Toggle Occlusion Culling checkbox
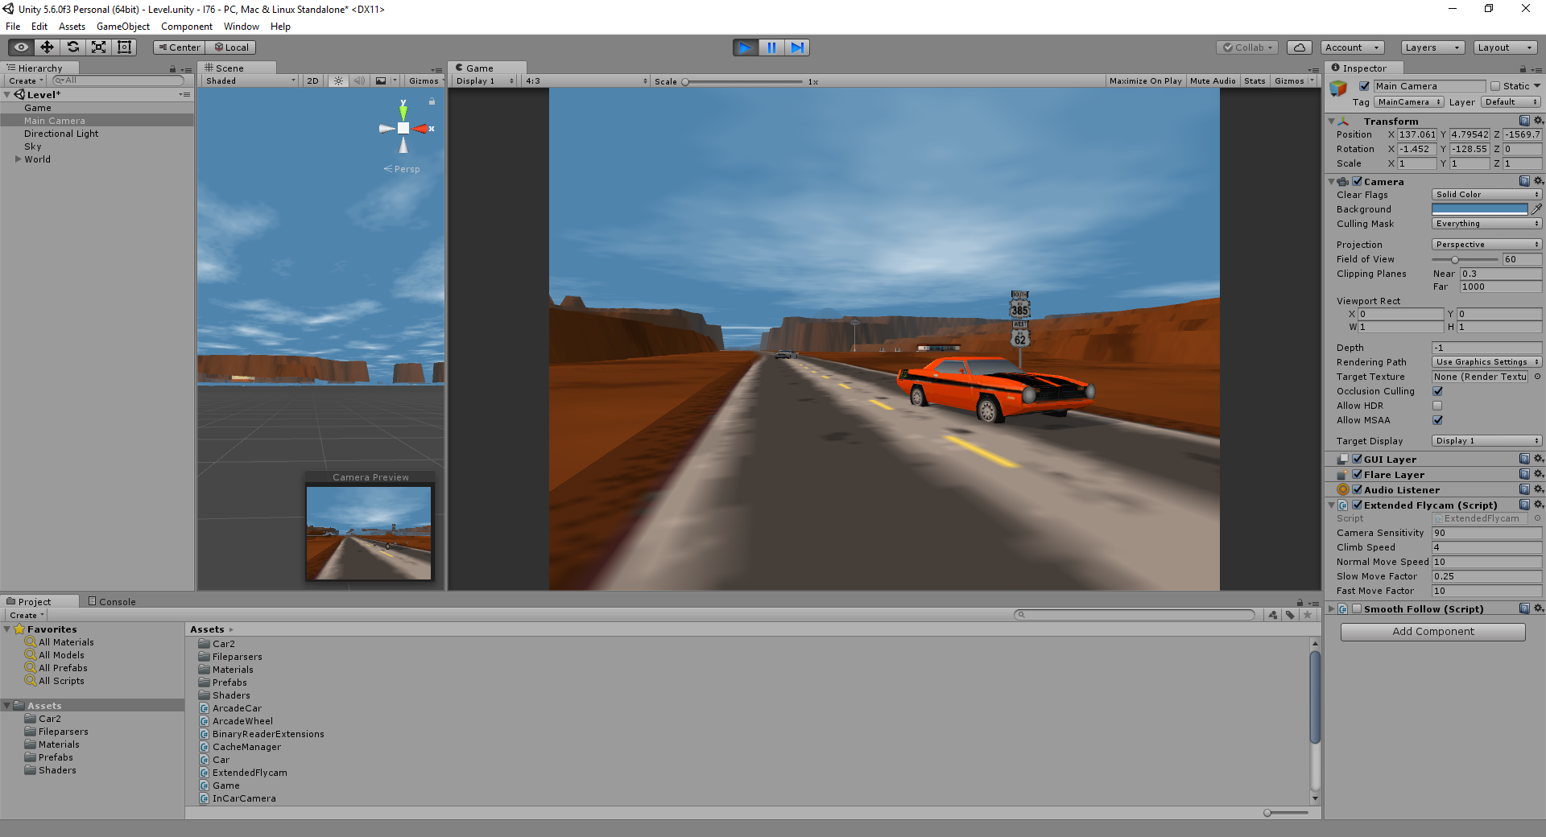This screenshot has width=1546, height=837. click(1437, 391)
